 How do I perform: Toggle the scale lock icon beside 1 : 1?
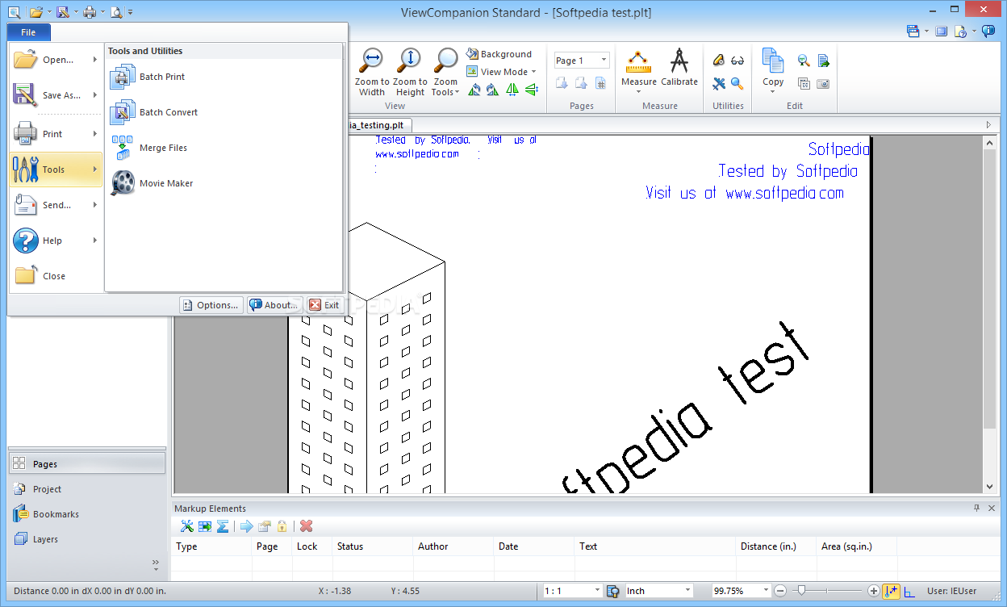[x=613, y=591]
